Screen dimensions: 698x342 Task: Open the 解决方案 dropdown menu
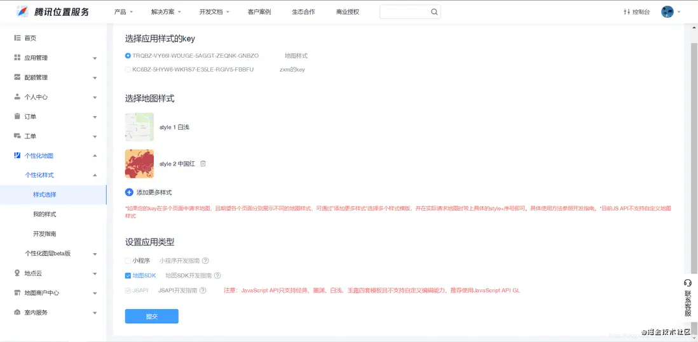pos(166,12)
